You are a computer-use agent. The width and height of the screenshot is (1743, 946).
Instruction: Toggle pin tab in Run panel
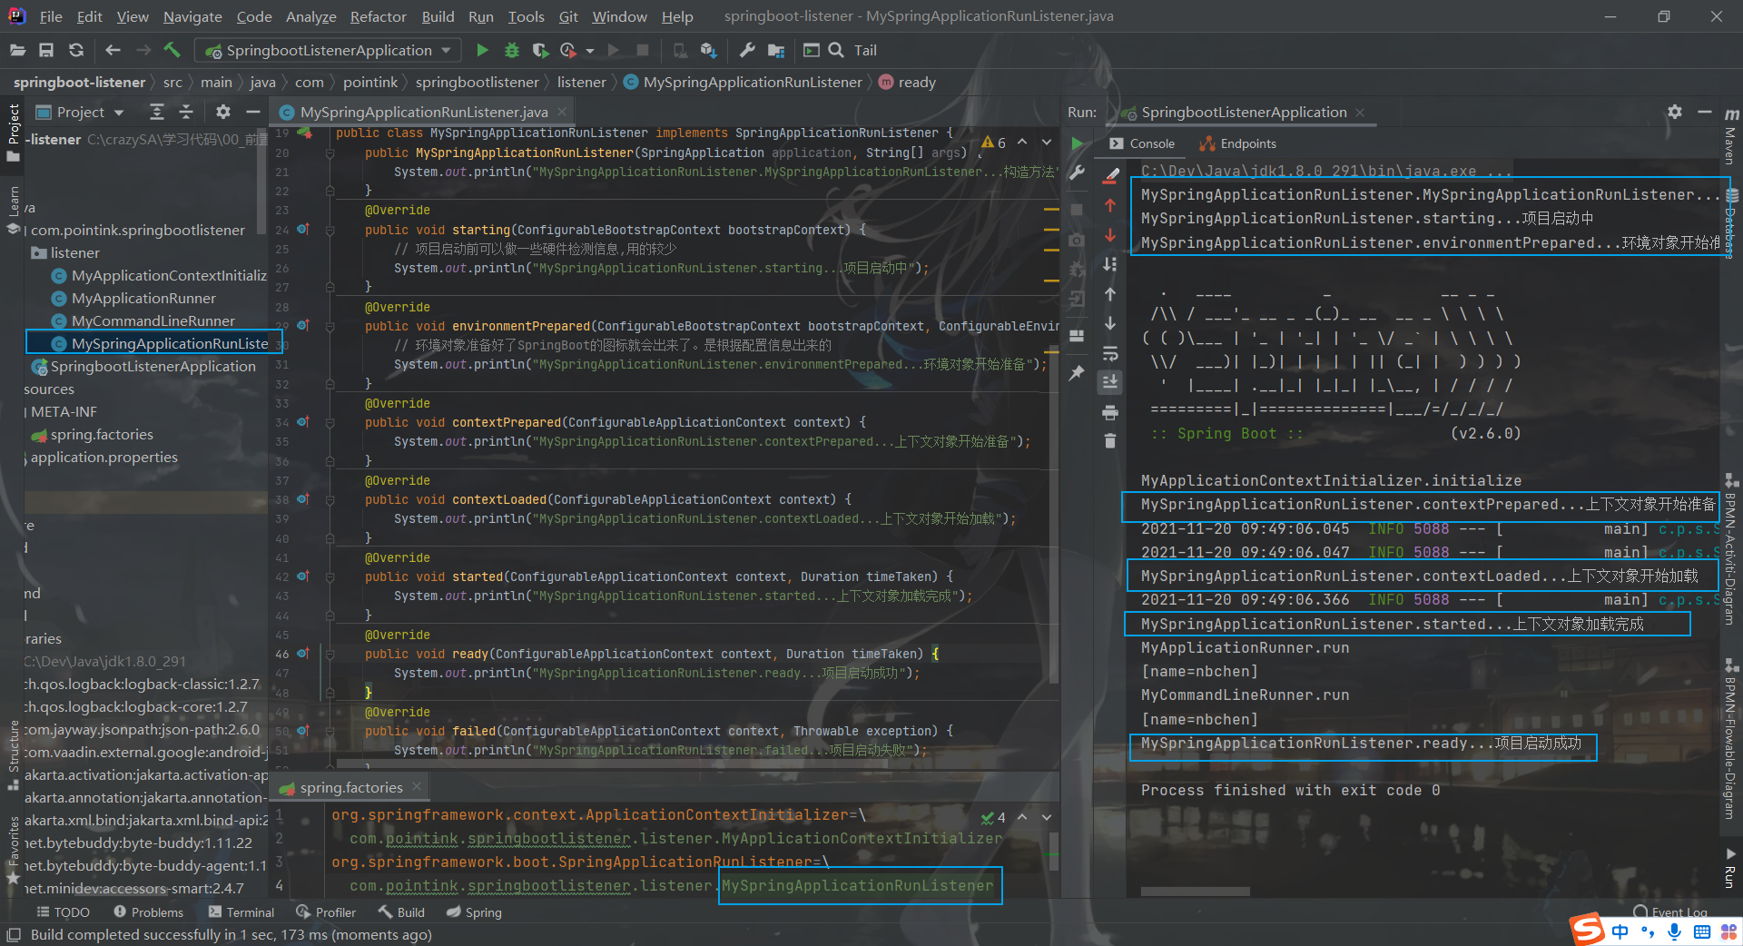[x=1078, y=373]
